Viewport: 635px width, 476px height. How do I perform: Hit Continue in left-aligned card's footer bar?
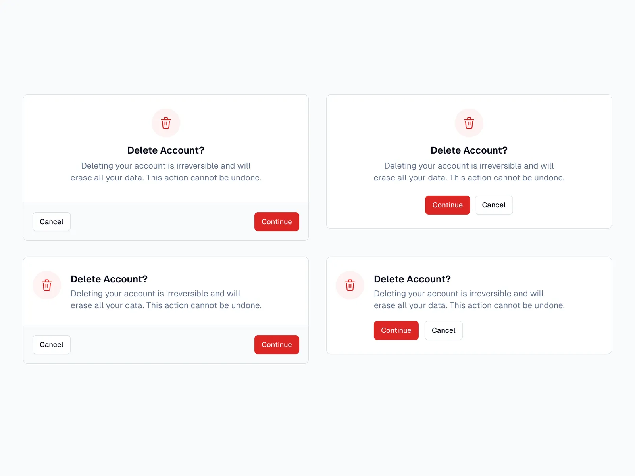coord(277,345)
